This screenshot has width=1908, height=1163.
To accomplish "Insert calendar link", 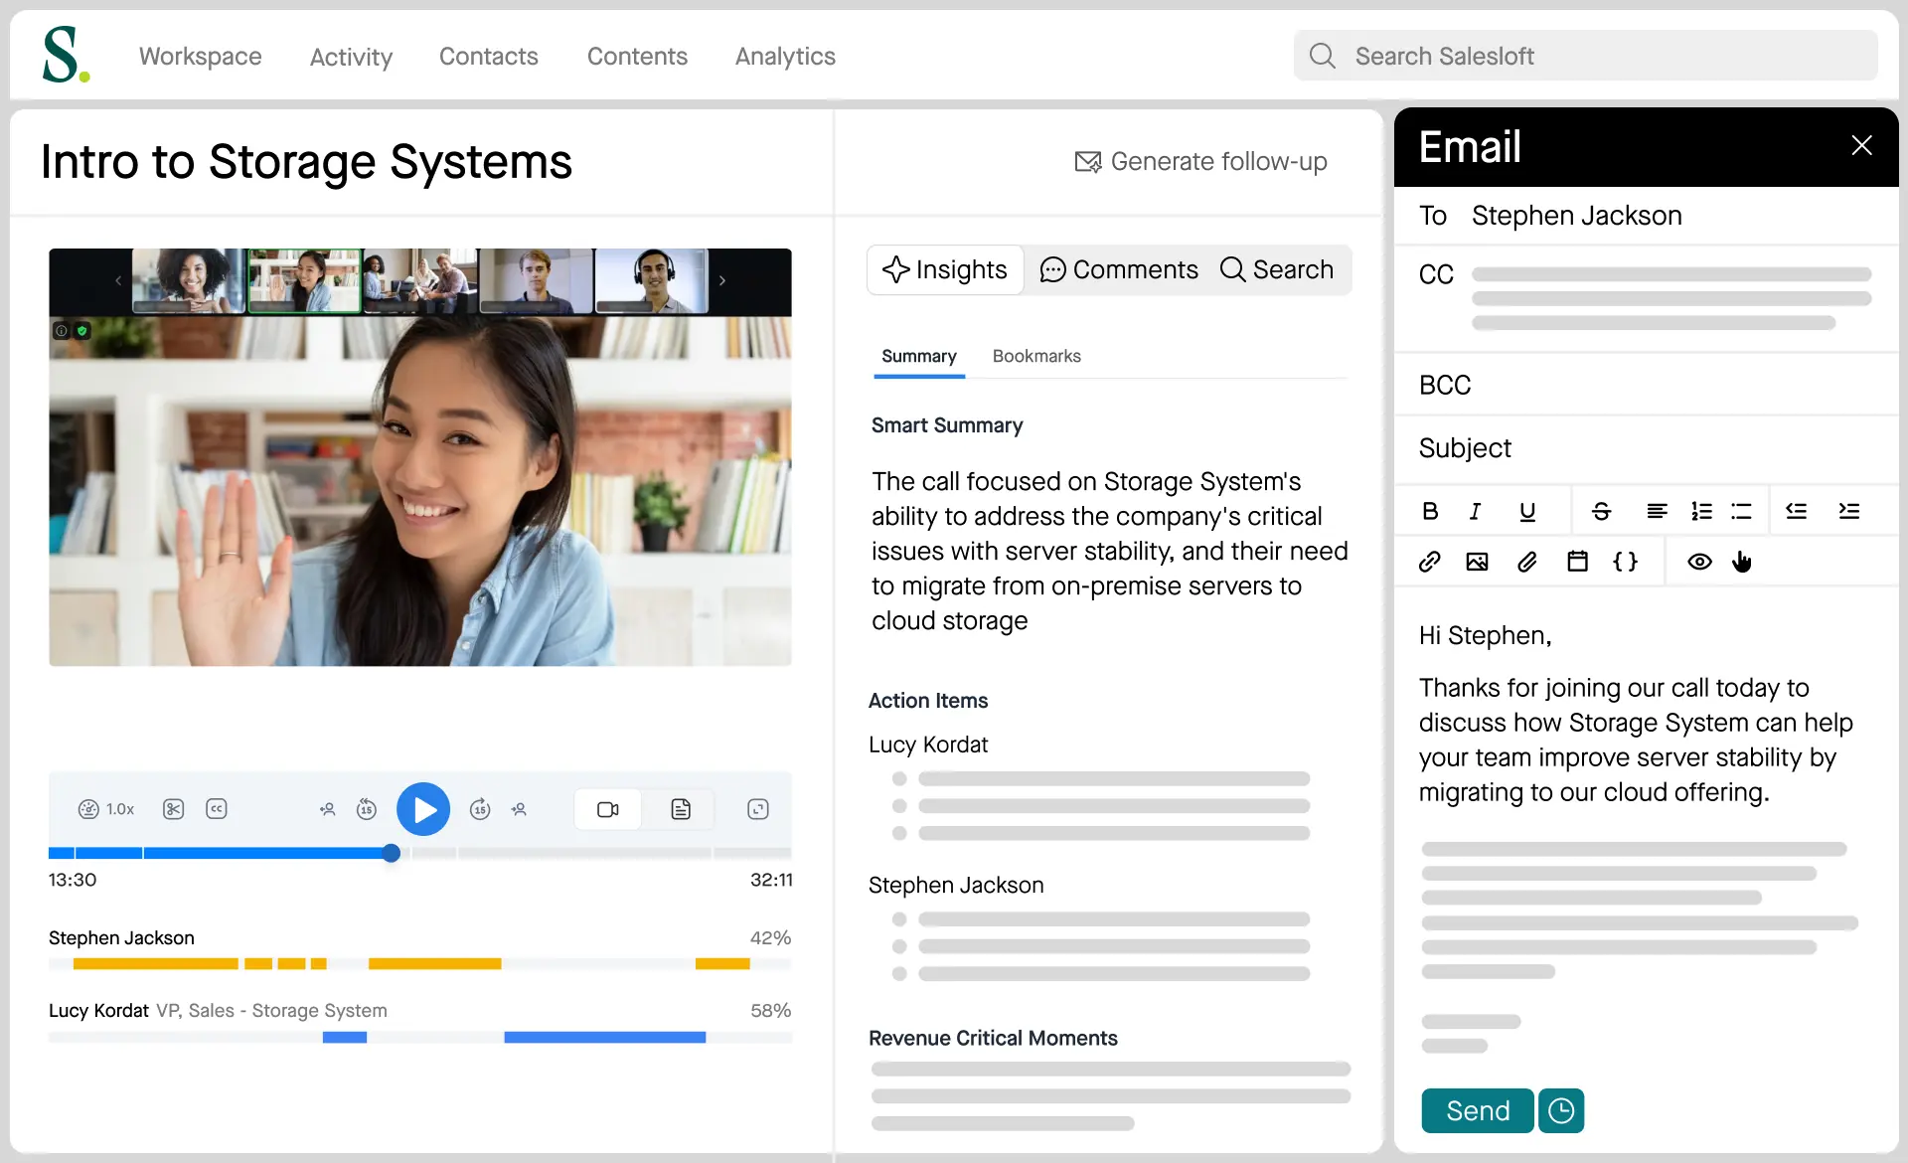I will [1577, 562].
